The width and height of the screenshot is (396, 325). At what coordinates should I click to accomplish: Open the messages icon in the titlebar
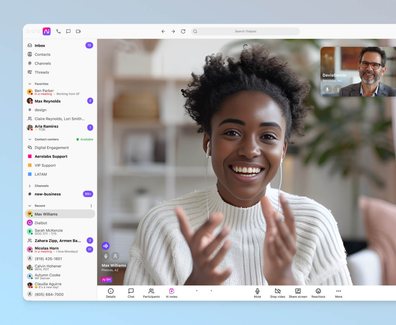click(68, 31)
